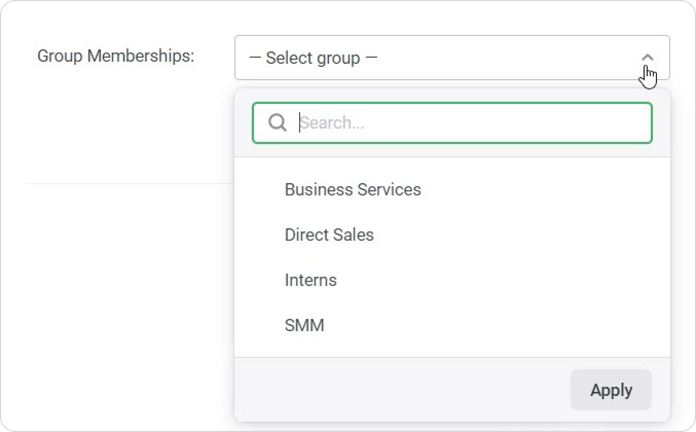Viewport: 696px width, 432px height.
Task: Click the Group Memberships label
Action: click(x=116, y=56)
